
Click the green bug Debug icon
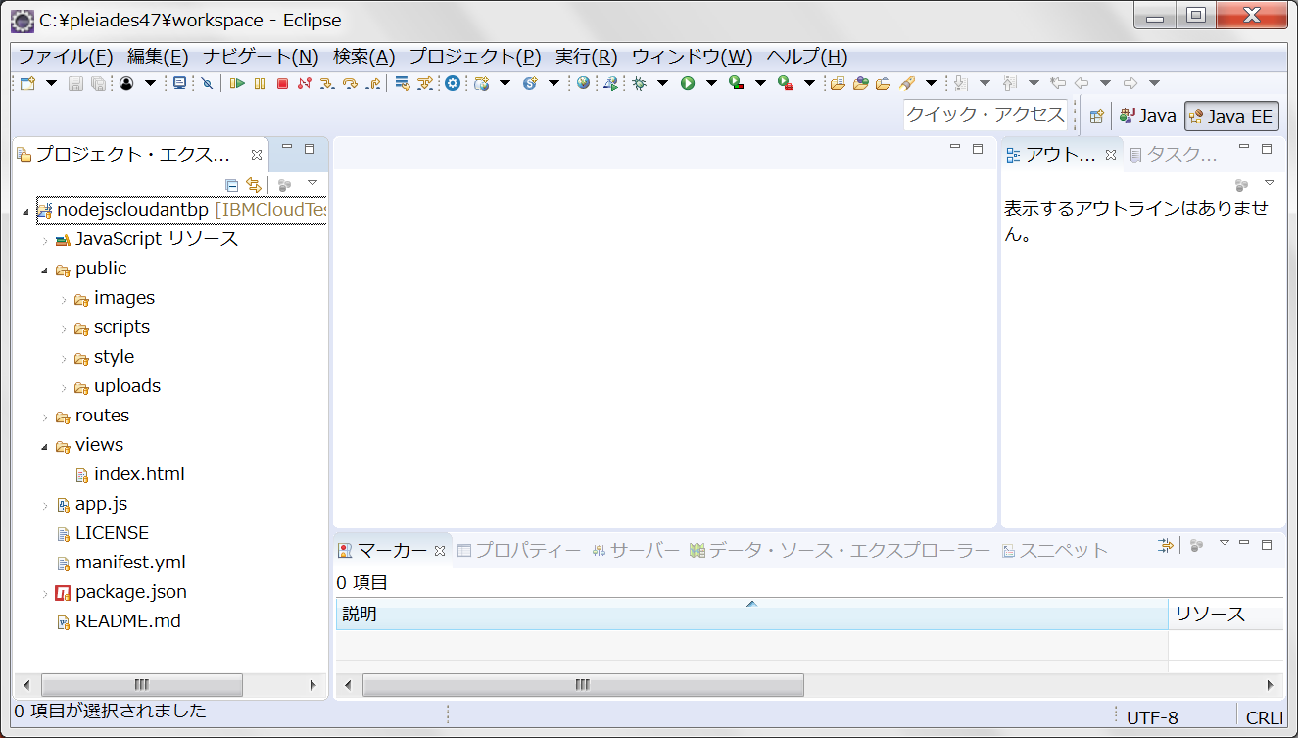tap(639, 83)
